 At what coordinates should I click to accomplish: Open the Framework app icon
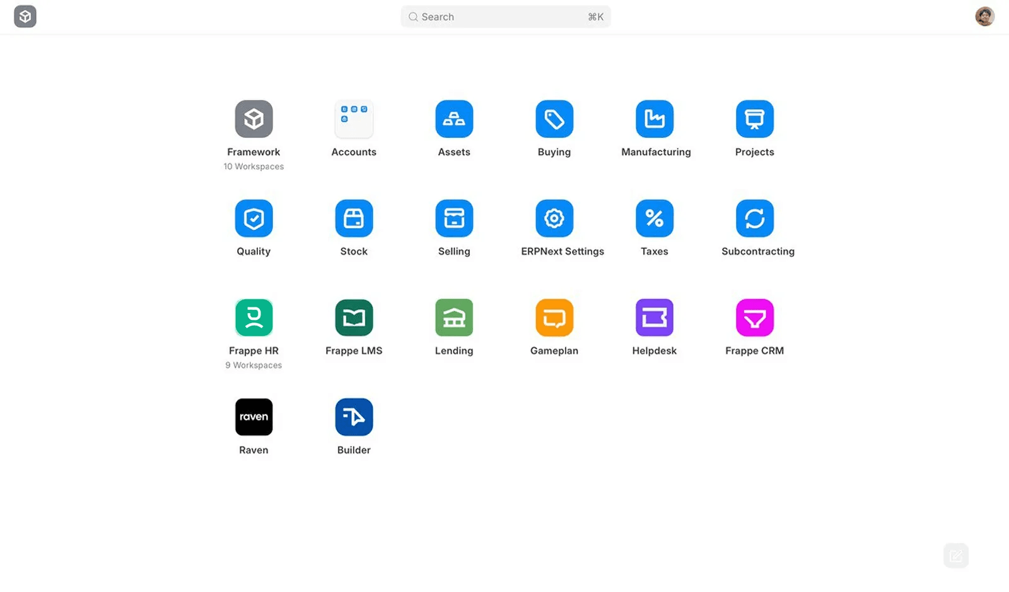[254, 119]
